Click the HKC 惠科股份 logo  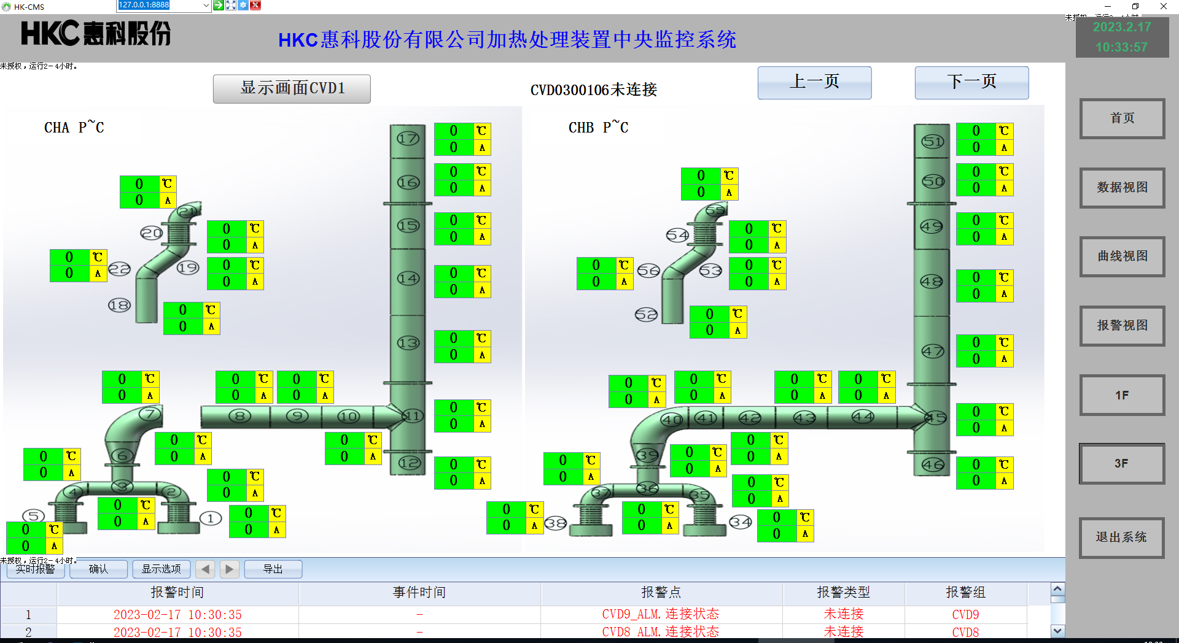click(x=96, y=34)
